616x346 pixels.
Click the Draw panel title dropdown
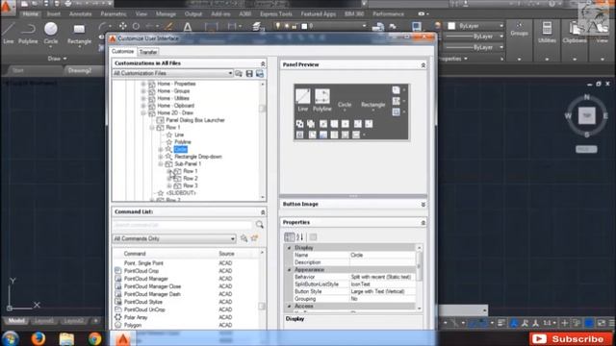[x=57, y=59]
